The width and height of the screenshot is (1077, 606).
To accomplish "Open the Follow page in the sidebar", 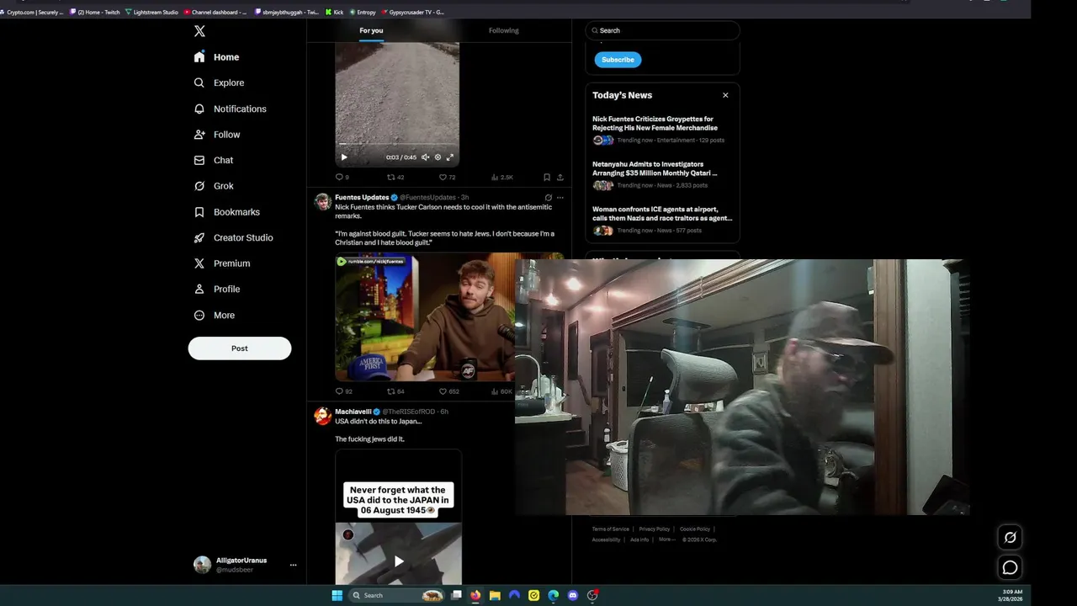I will pyautogui.click(x=216, y=135).
